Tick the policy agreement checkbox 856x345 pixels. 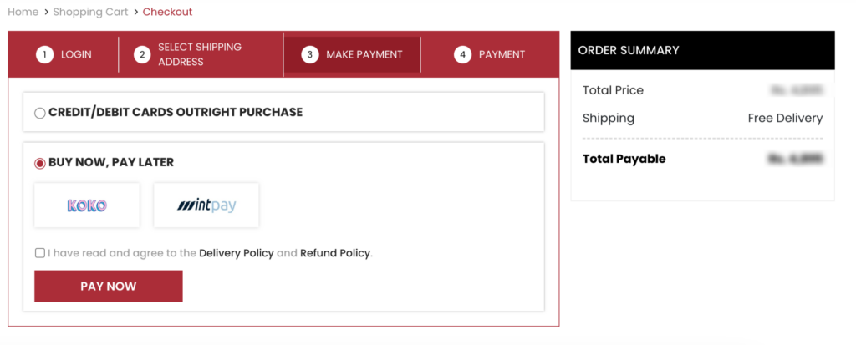[x=40, y=253]
